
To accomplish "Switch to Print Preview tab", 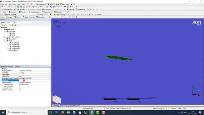I will tap(64, 106).
